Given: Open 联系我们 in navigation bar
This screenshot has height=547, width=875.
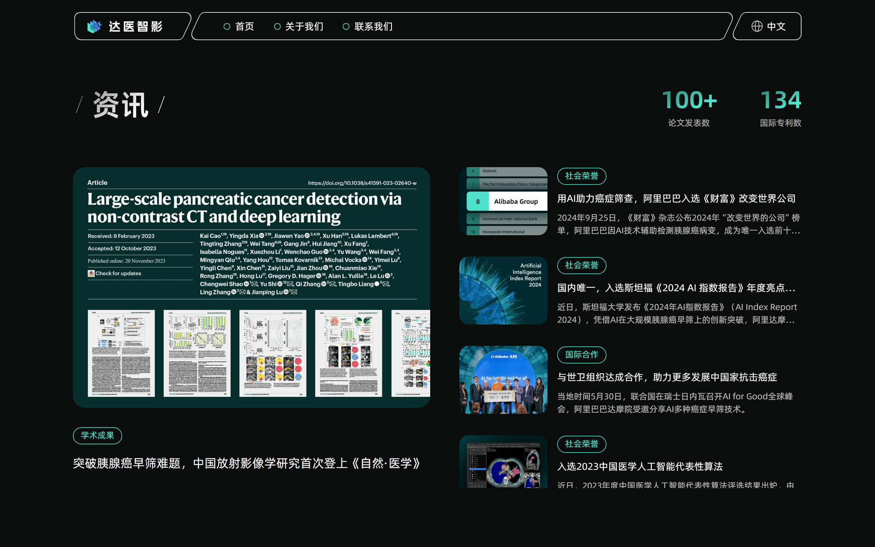Looking at the screenshot, I should tap(374, 26).
